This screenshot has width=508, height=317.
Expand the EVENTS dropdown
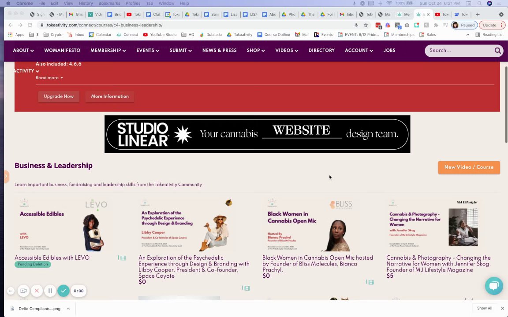pyautogui.click(x=148, y=51)
